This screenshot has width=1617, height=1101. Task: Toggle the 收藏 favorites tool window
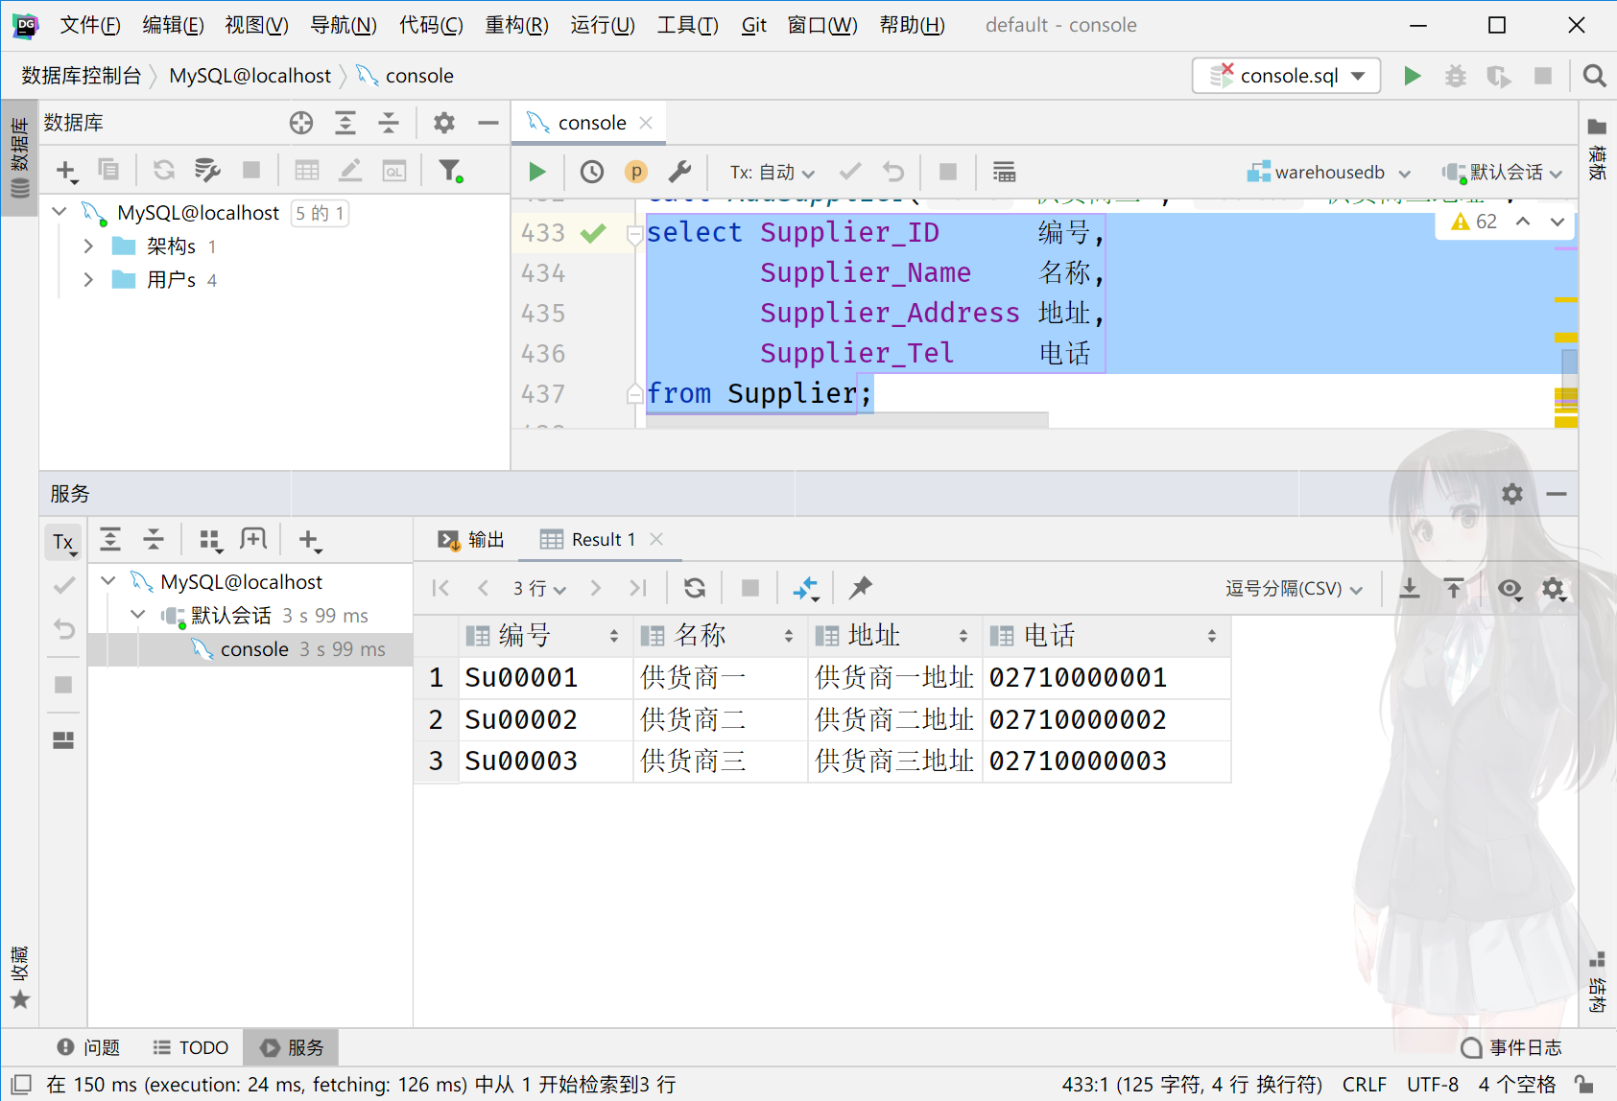click(x=19, y=976)
